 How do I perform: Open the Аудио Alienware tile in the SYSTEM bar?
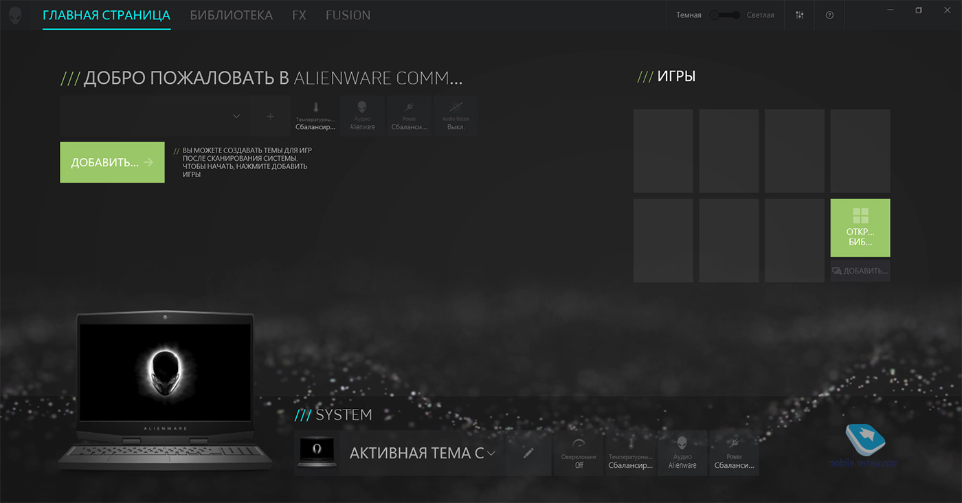pos(682,453)
